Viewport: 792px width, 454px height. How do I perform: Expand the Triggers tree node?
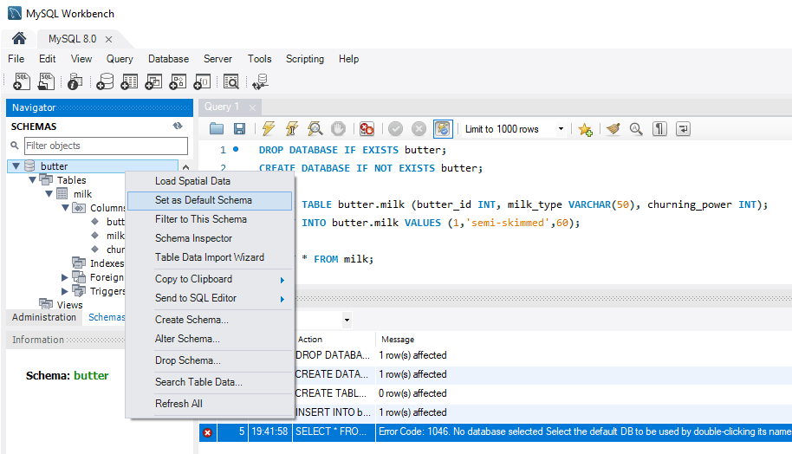coord(65,291)
